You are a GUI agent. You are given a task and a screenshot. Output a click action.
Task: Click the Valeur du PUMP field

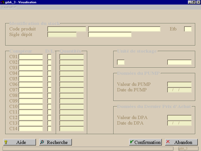(179, 84)
